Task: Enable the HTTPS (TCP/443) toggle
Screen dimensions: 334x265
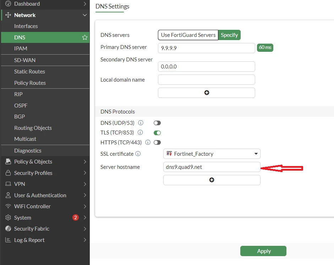Action: pos(157,142)
